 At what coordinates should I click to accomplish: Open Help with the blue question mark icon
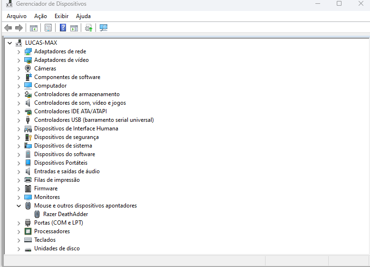point(63,28)
